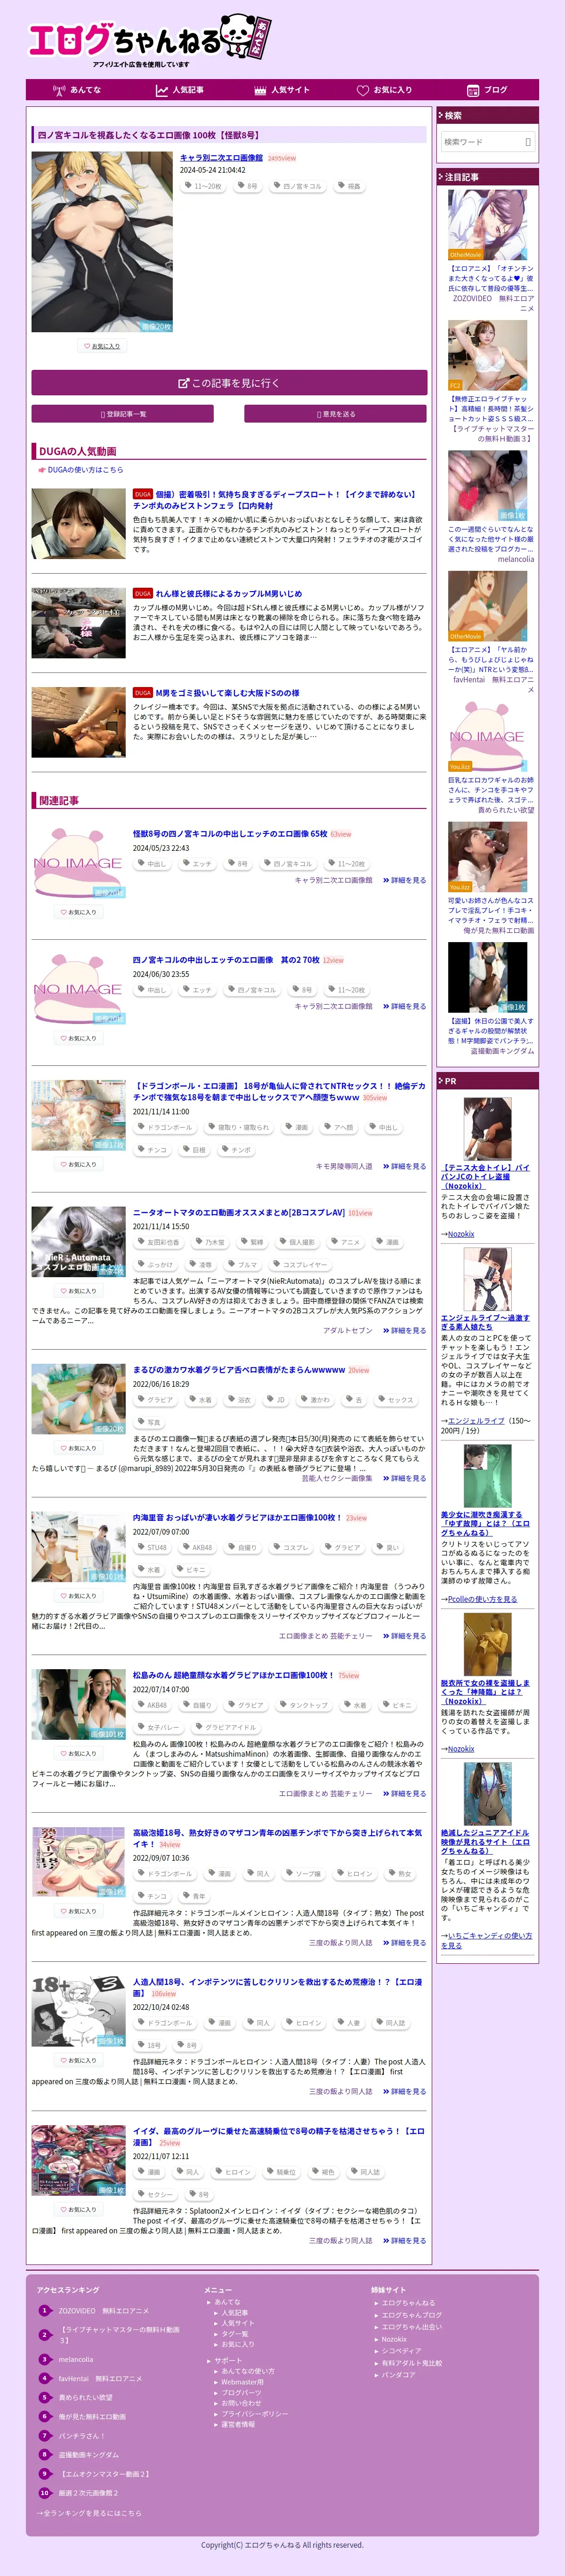Image resolution: width=565 pixels, height=2576 pixels.
Task: Open the アダルトセブン source link
Action: (347, 1330)
